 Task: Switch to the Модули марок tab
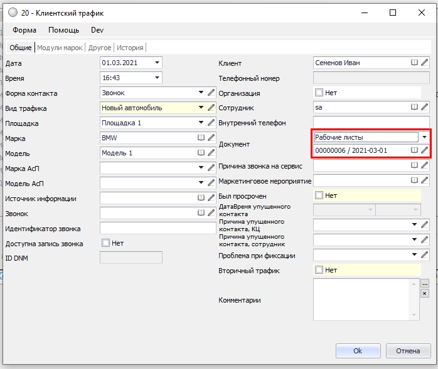point(61,48)
